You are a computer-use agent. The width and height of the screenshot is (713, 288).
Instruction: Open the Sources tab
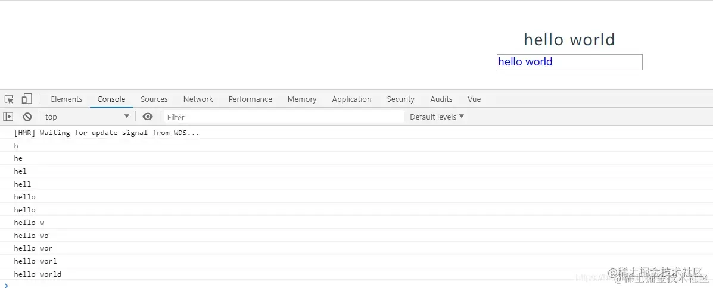pos(154,99)
